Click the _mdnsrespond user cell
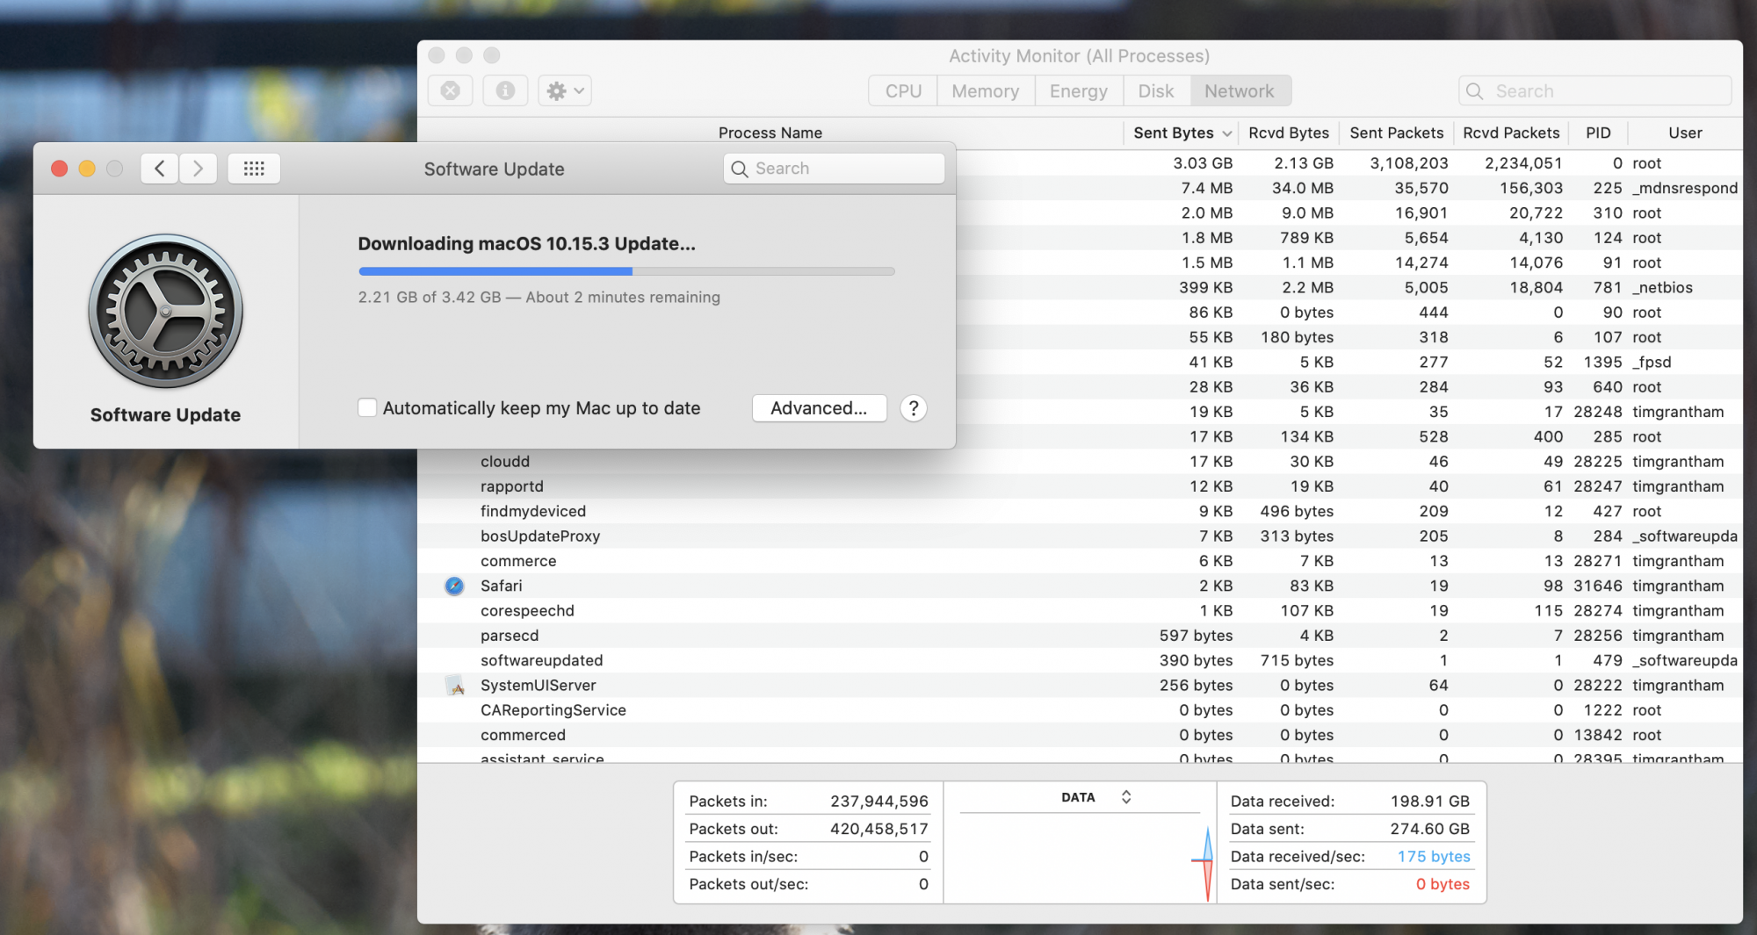Image resolution: width=1757 pixels, height=935 pixels. [x=1685, y=188]
